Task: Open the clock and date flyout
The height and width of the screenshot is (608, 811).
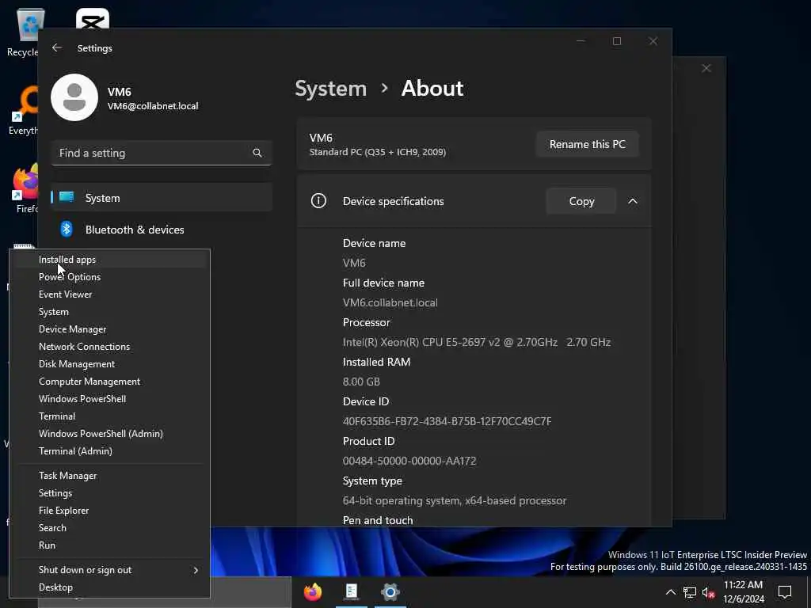Action: pyautogui.click(x=743, y=592)
